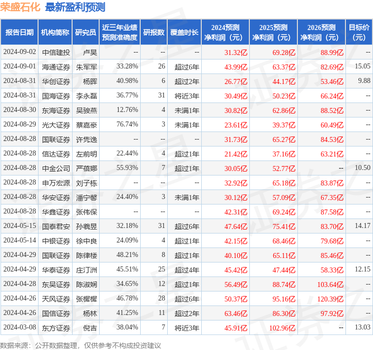Click the 机构简称 column header
Image resolution: width=373 pixels, height=350 pixels.
[x=55, y=32]
